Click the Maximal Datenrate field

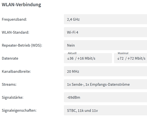click(130, 58)
